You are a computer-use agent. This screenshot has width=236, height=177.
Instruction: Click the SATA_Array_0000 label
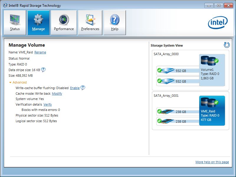point(166,54)
